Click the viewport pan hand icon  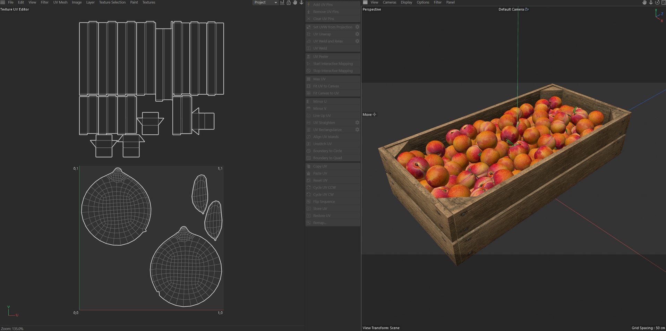tap(644, 2)
